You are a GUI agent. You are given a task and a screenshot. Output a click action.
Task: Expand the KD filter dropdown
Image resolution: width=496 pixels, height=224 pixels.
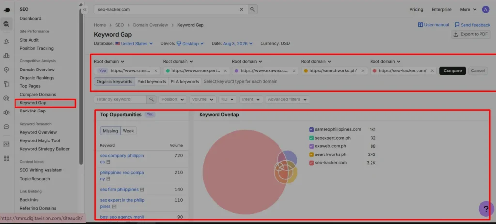228,99
